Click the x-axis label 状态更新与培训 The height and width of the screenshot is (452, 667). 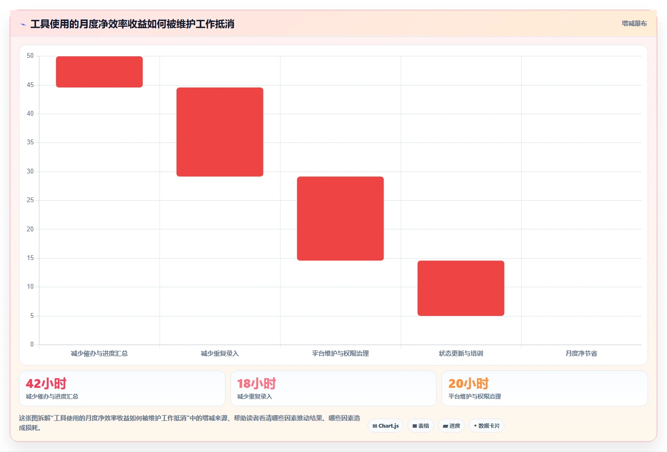click(x=461, y=353)
